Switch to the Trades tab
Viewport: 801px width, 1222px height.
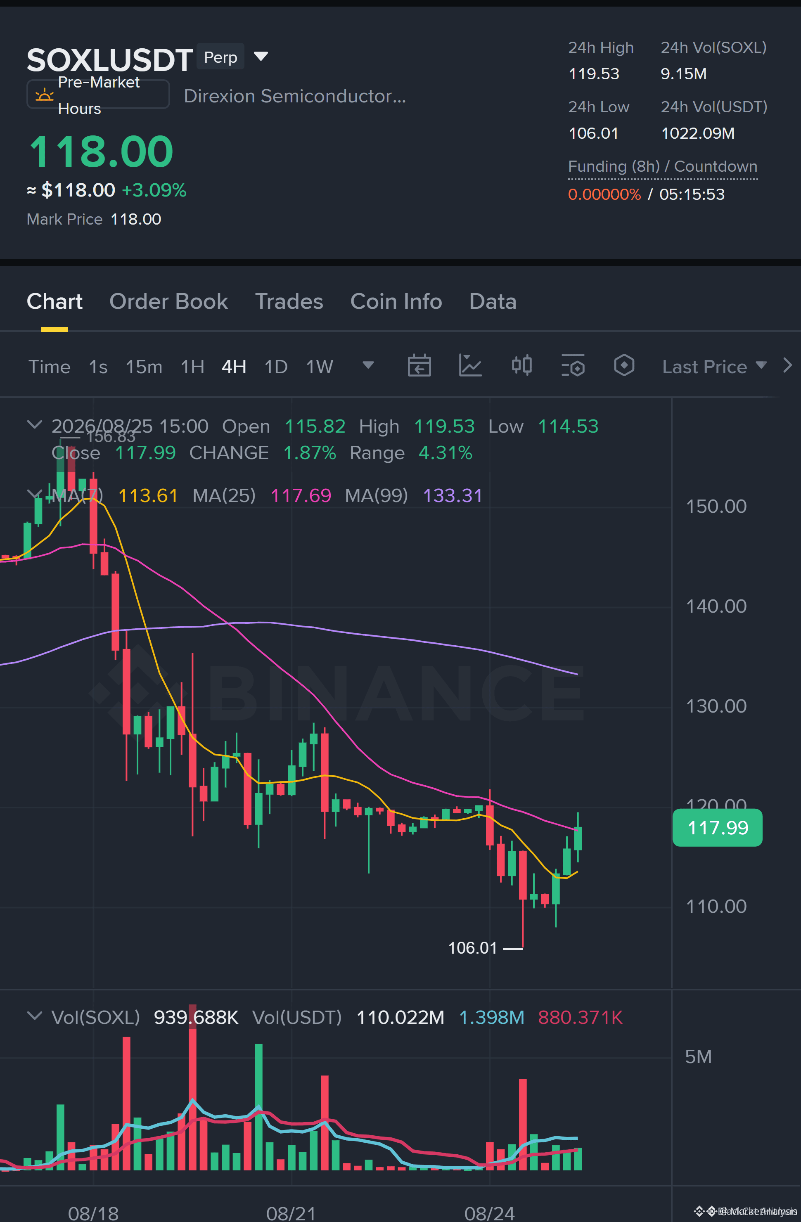289,301
